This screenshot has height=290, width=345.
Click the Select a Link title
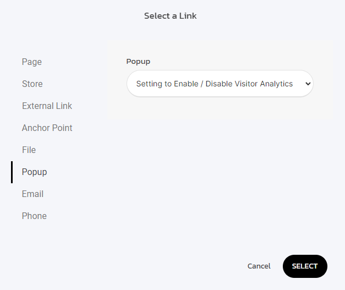pyautogui.click(x=170, y=16)
